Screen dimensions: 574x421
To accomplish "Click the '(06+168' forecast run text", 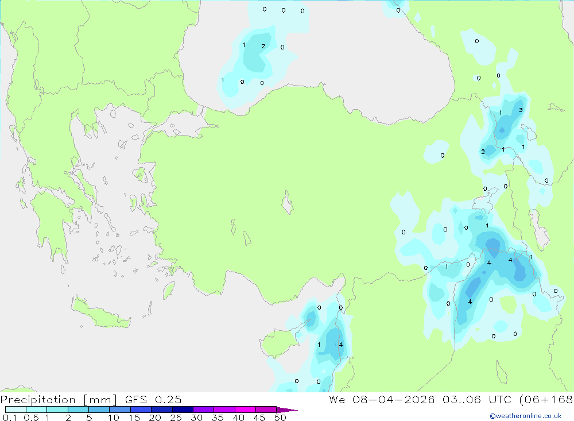I will point(546,400).
